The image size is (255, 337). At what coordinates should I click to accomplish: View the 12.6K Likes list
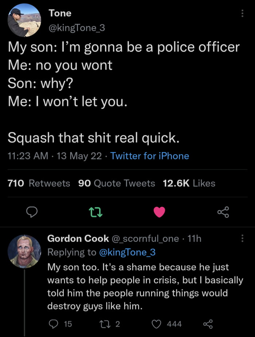(x=189, y=183)
